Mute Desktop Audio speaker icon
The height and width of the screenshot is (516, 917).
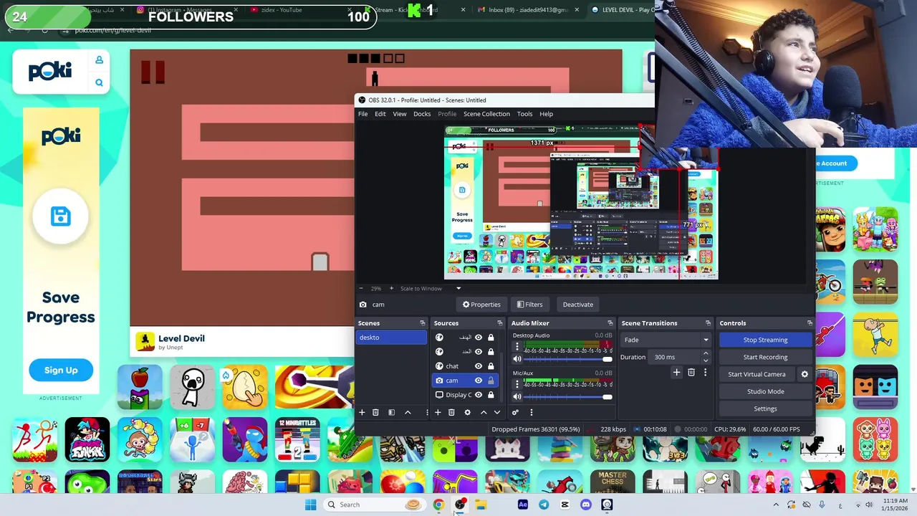[x=517, y=359]
